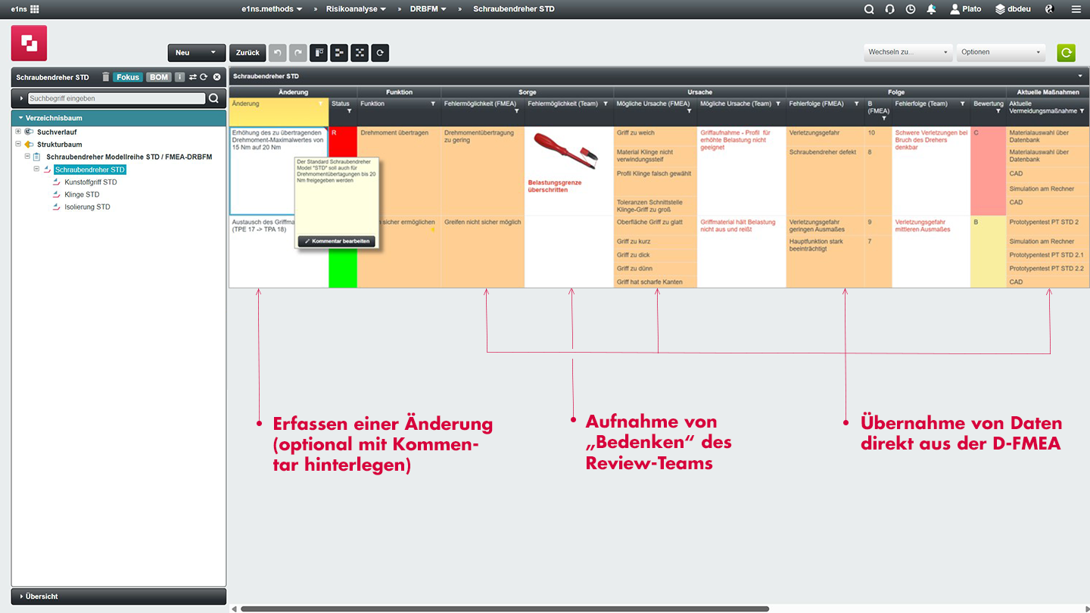Click the history clock icon in top bar
Image resolution: width=1090 pixels, height=613 pixels.
click(x=910, y=9)
